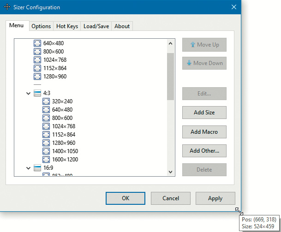The image size is (281, 232).
Task: Click the icon beside 1600×1200 entry
Action: point(46,160)
